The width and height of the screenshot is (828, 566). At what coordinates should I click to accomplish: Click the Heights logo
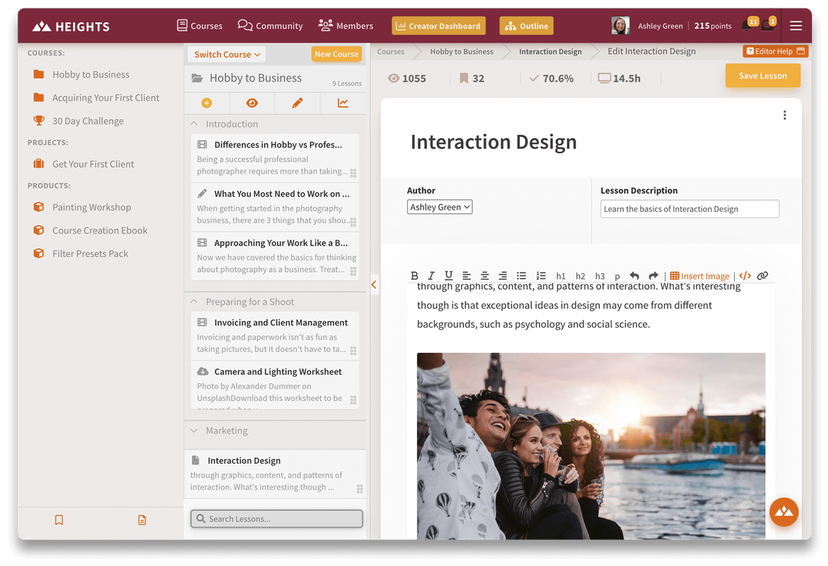(x=71, y=26)
